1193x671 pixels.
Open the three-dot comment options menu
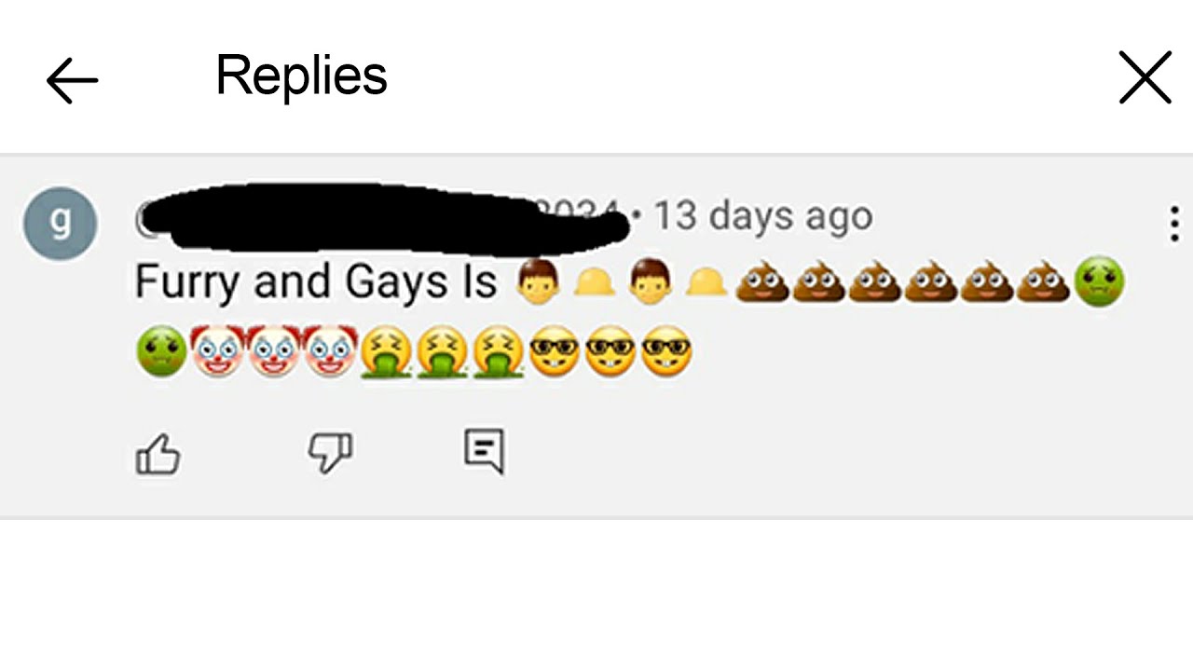pos(1174,224)
